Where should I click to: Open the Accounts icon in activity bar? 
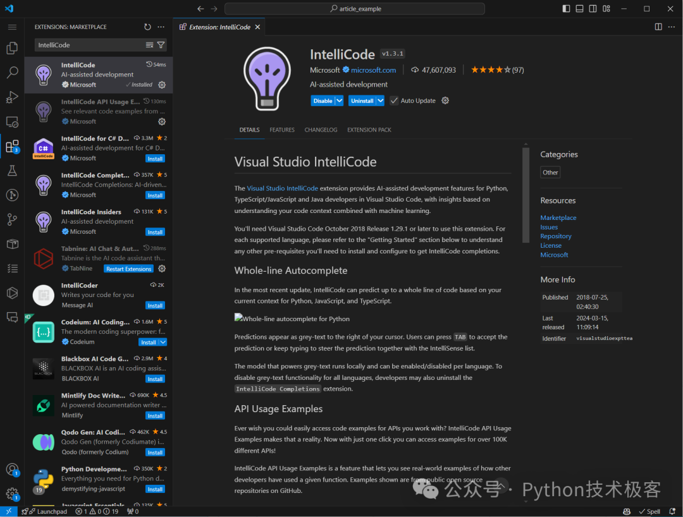[x=12, y=470]
